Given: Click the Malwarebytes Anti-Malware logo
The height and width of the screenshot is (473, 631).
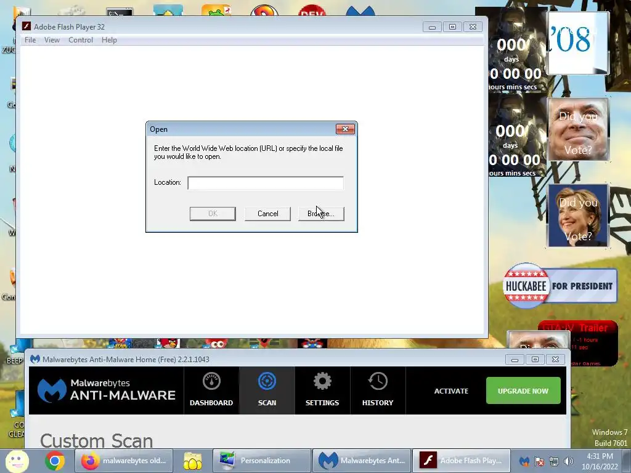Looking at the screenshot, I should point(107,390).
